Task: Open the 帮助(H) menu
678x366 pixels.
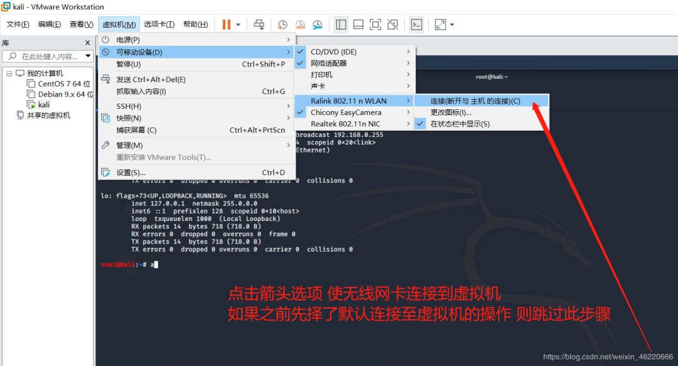Action: pos(195,24)
